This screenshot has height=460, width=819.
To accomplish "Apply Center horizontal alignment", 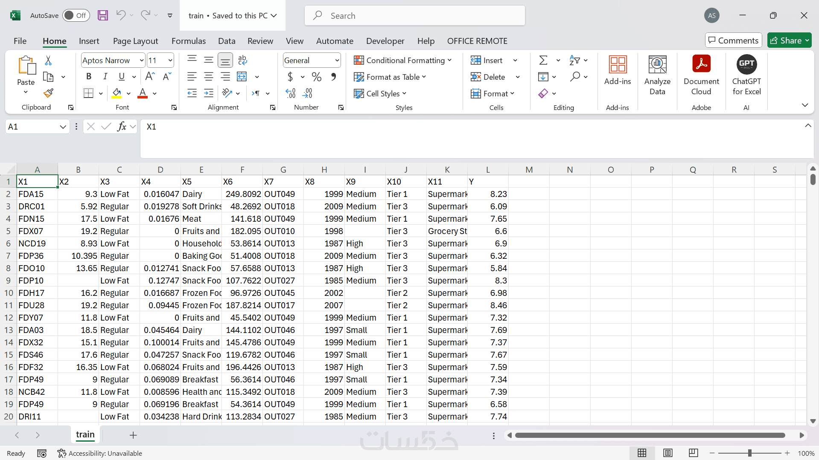I will tap(209, 77).
